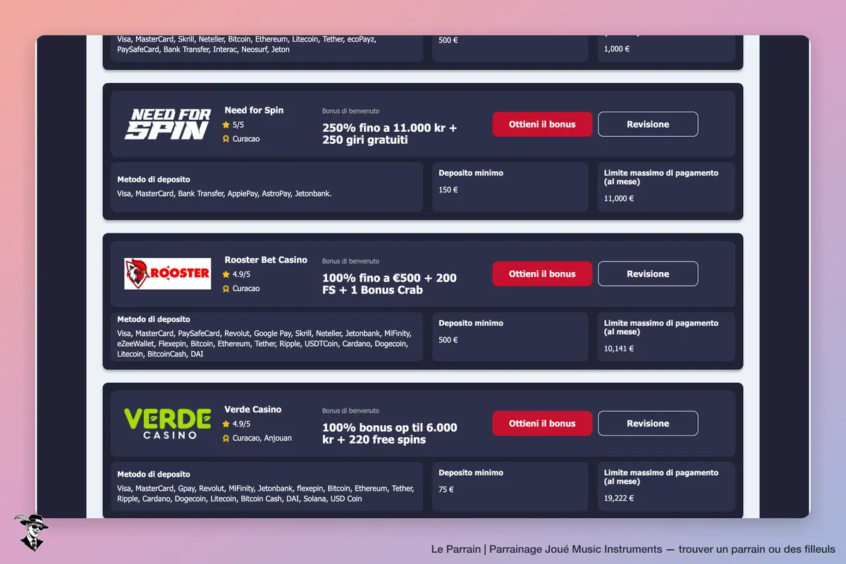The height and width of the screenshot is (564, 846).
Task: Click Rooster's deposit methods list starting Visa, MasterCard, PaySafeCard
Action: (x=264, y=343)
